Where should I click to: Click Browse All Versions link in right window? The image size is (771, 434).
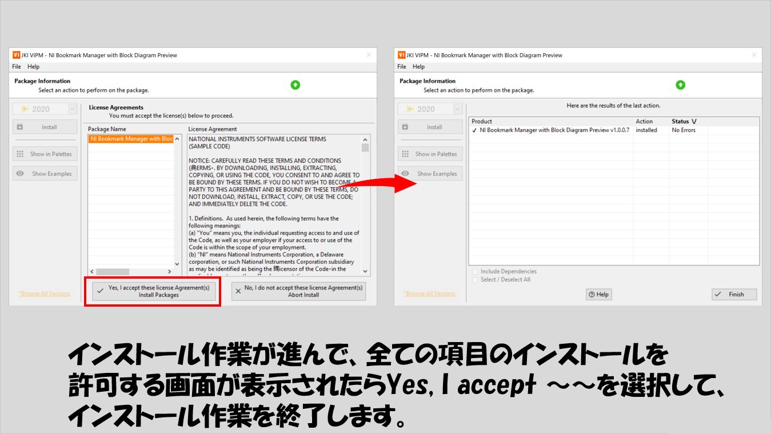(x=430, y=294)
